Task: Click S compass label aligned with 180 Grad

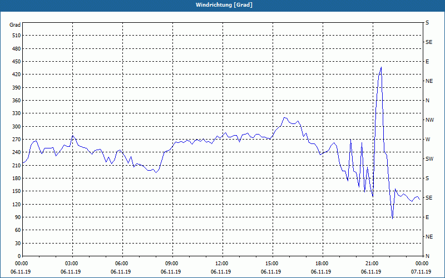Action: click(427, 178)
